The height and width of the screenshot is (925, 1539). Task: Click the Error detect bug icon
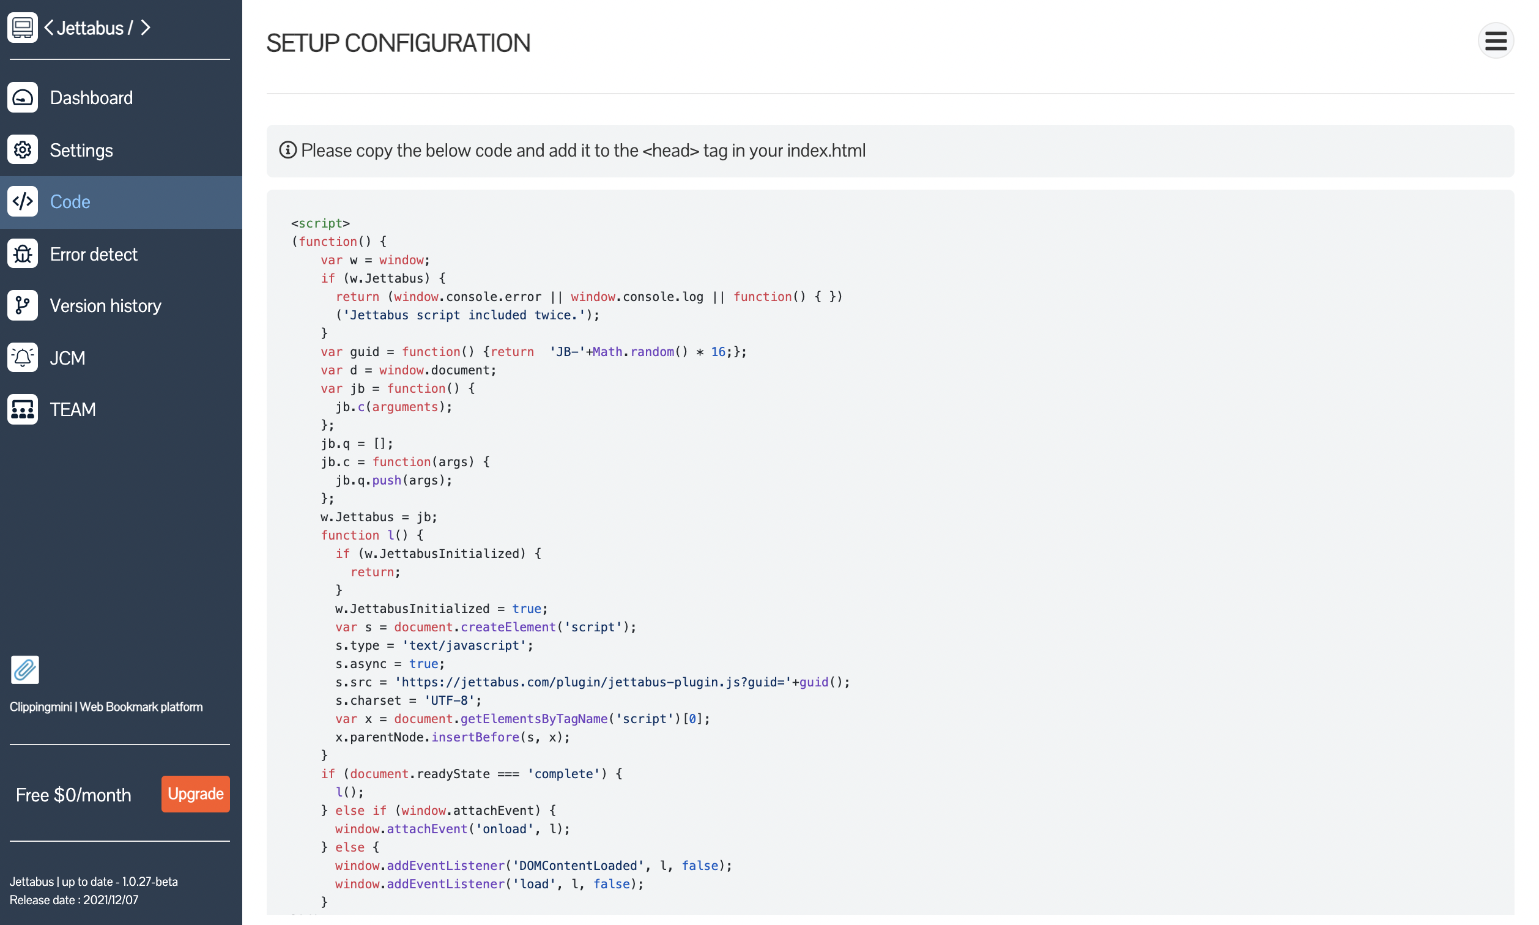[x=23, y=254]
